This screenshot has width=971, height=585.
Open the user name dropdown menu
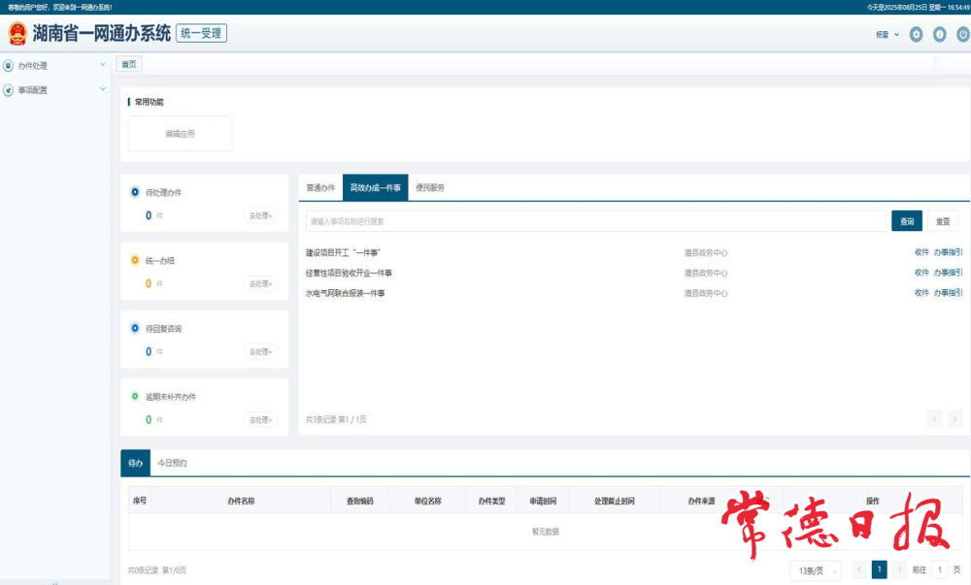point(887,34)
